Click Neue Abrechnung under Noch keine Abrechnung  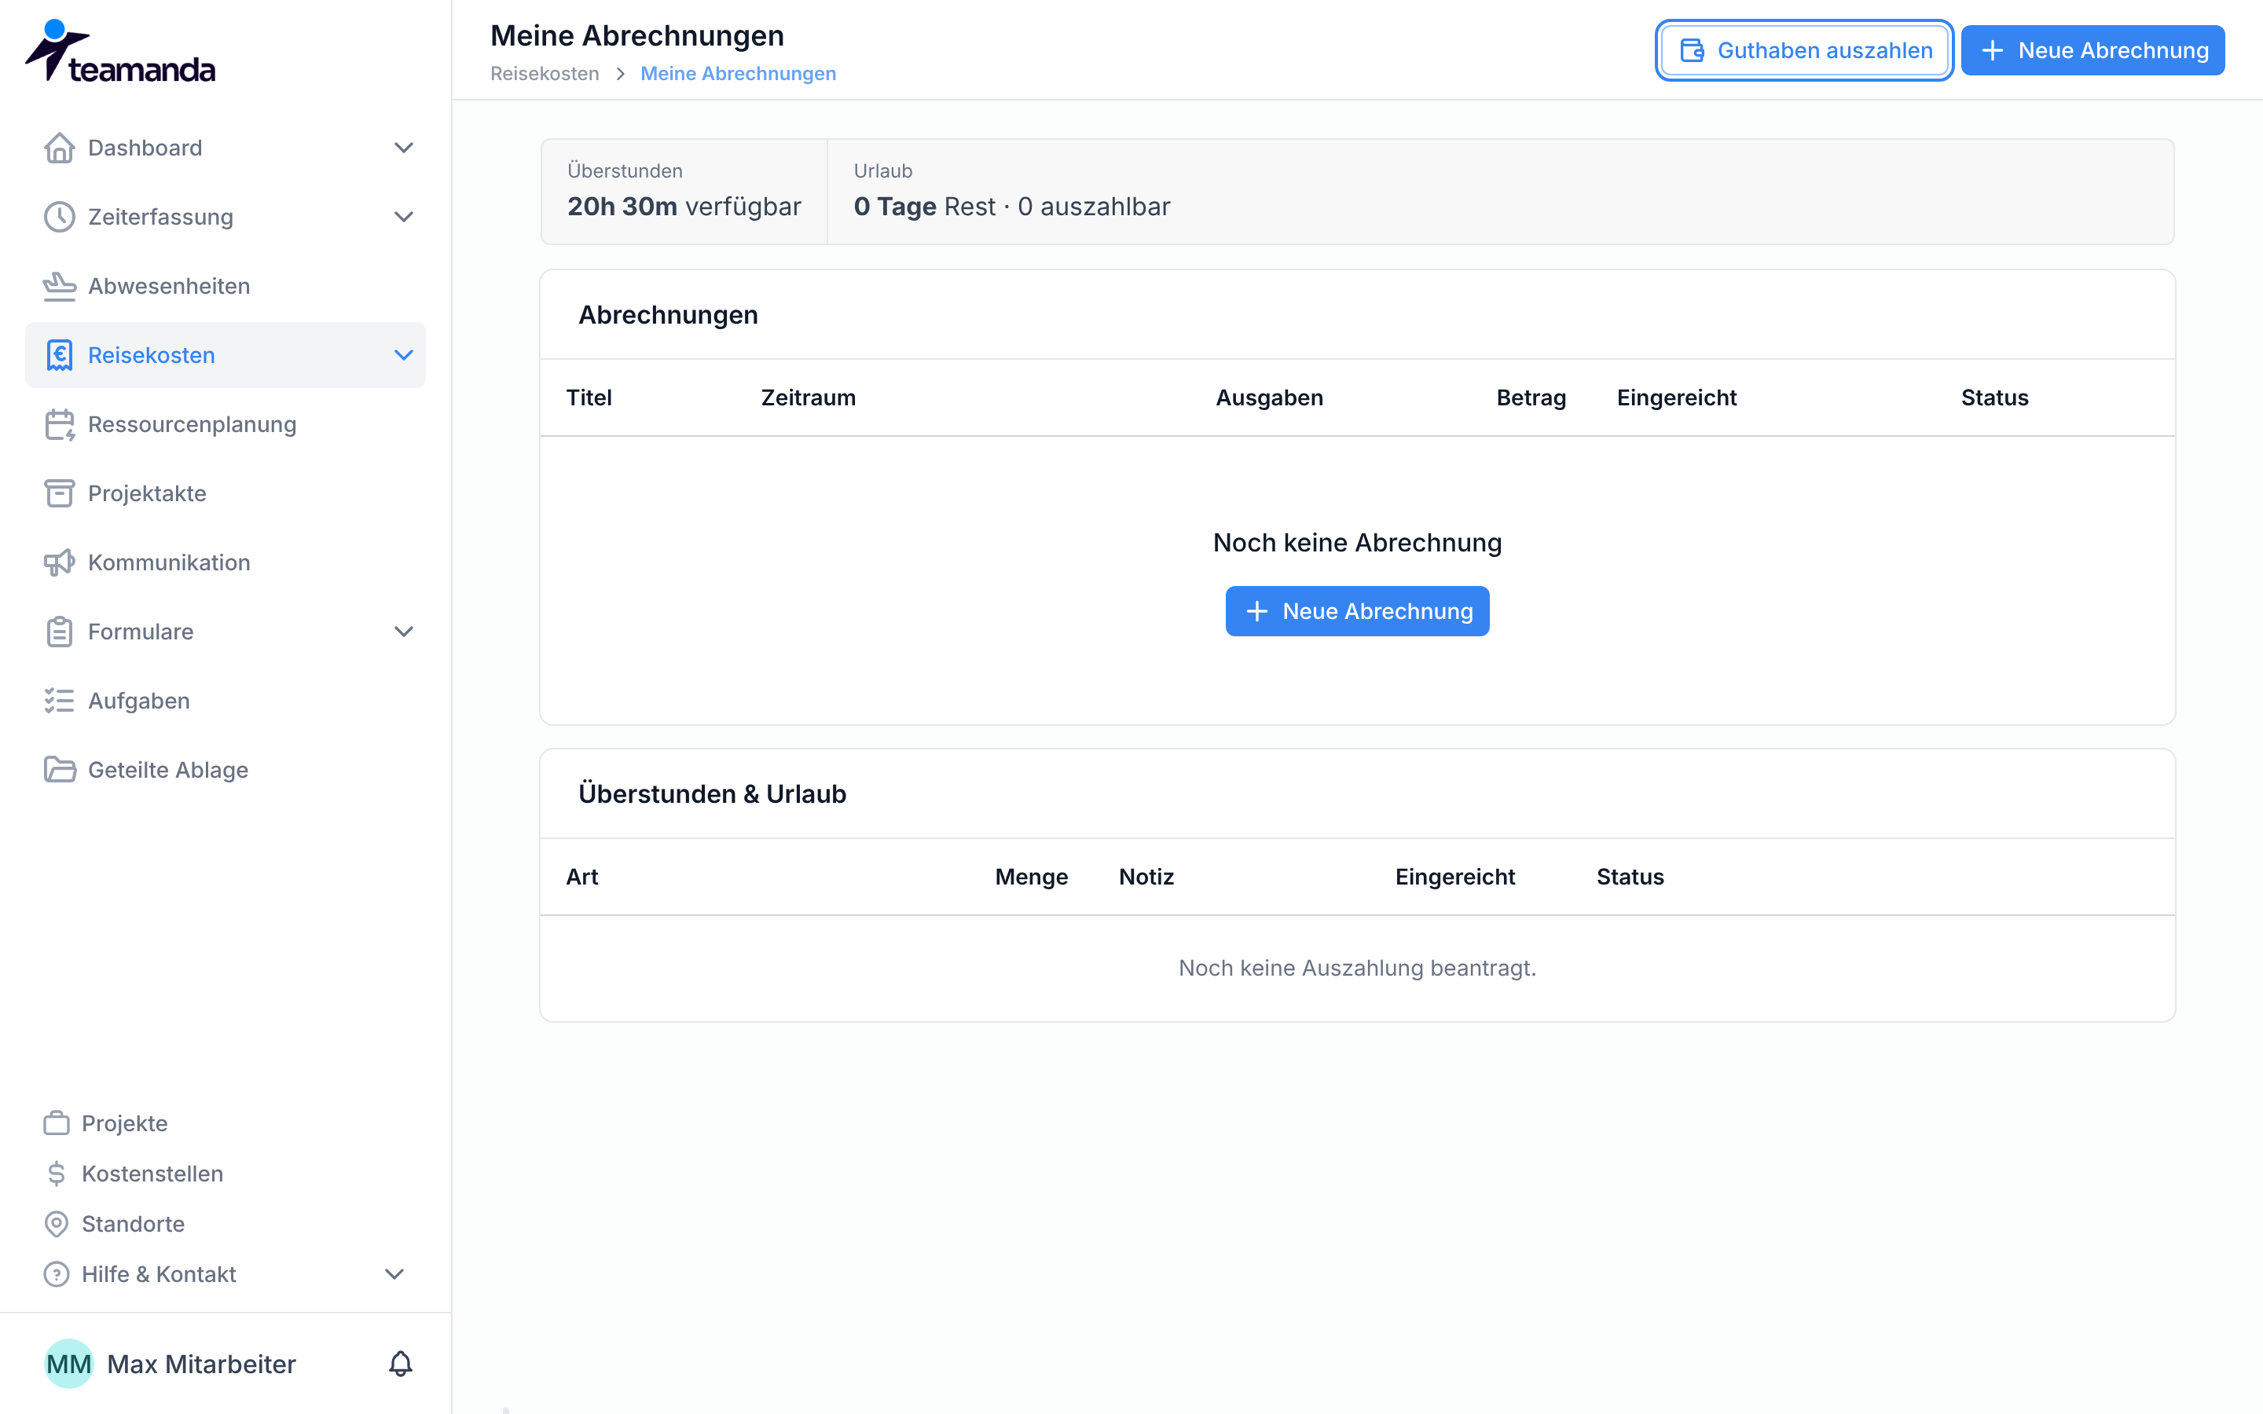pos(1357,612)
